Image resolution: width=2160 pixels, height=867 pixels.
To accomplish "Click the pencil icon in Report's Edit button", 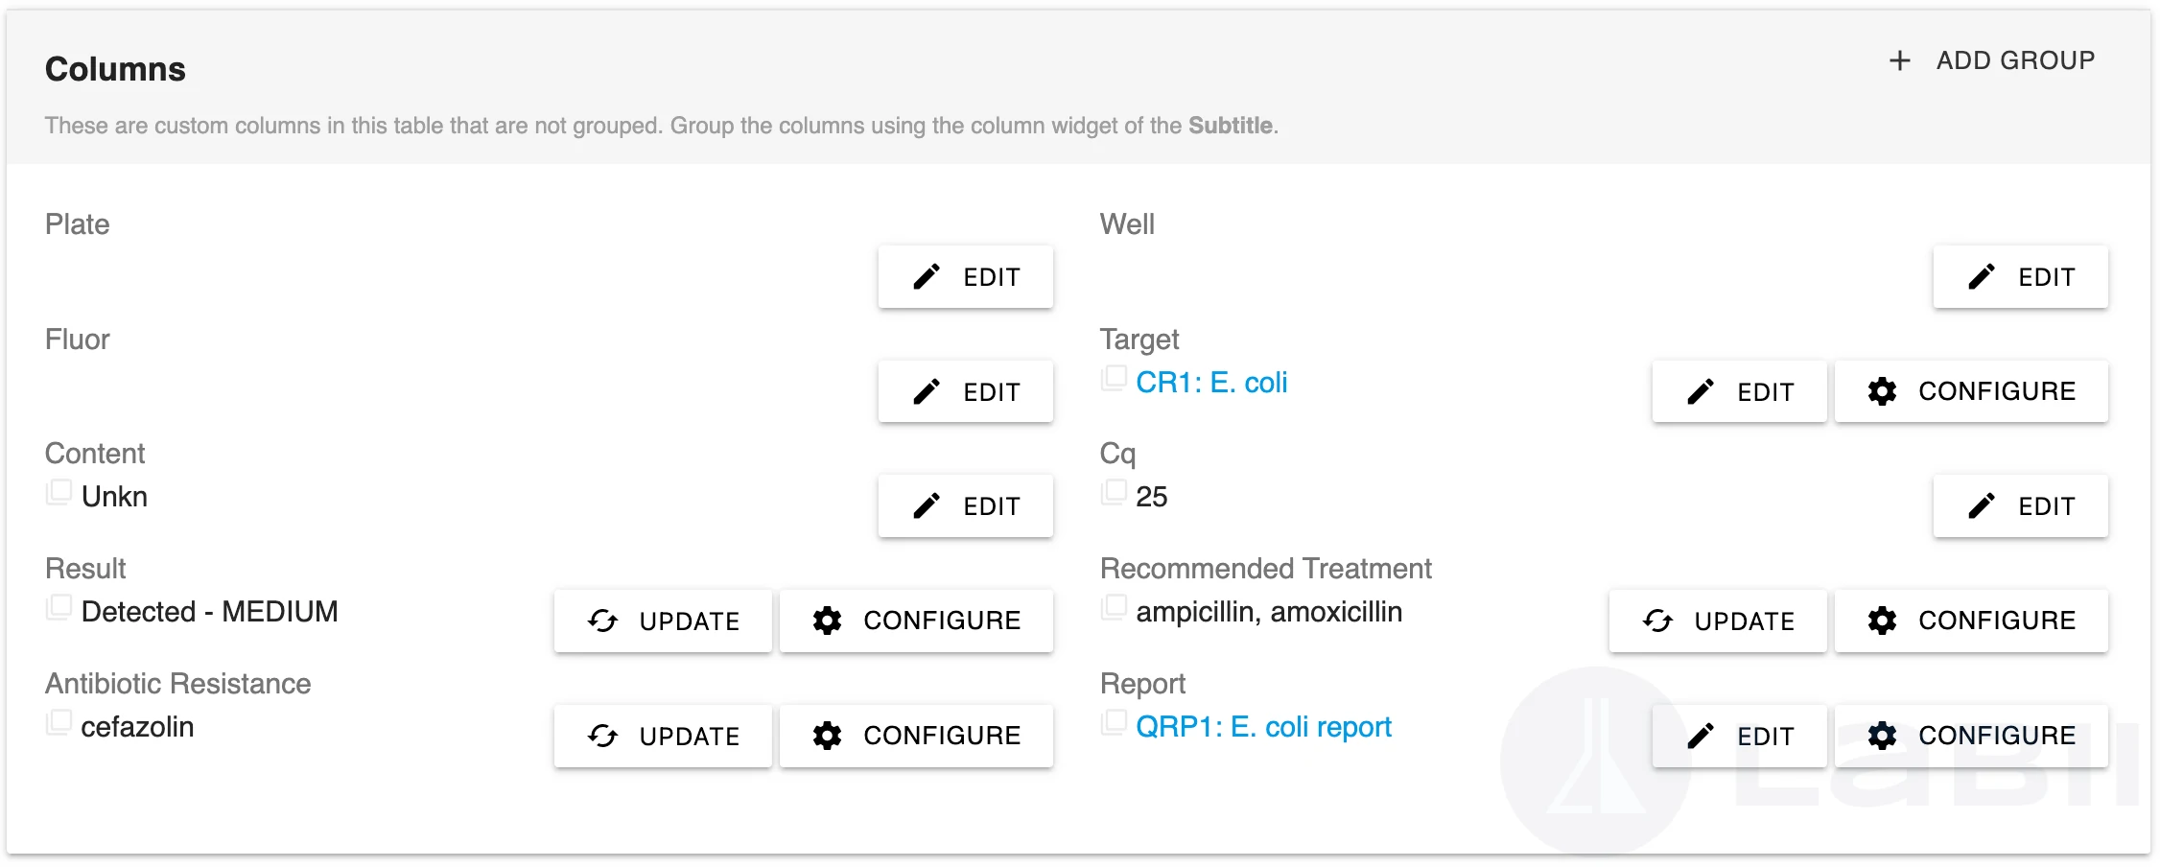I will click(1701, 736).
